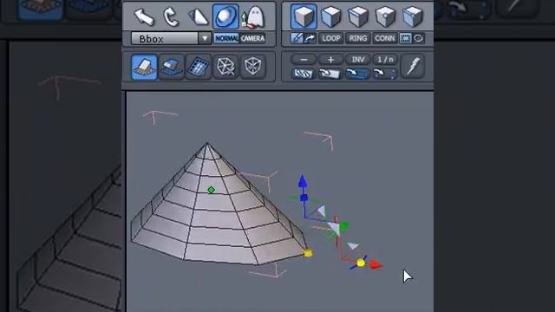The image size is (555, 312).
Task: Toggle lasso selection mode
Action: [418, 38]
